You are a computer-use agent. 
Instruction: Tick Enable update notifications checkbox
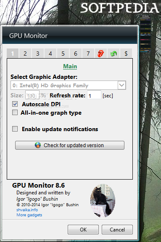point(15,129)
